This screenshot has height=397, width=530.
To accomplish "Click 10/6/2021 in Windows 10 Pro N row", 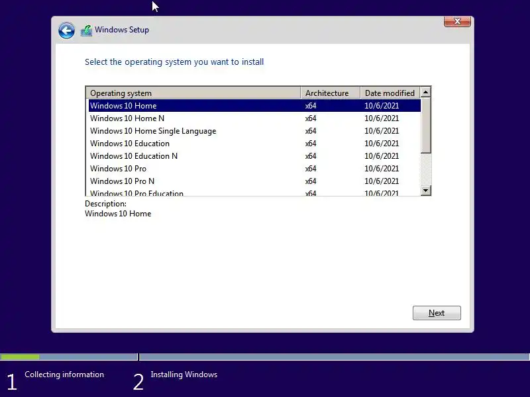I will pos(382,181).
